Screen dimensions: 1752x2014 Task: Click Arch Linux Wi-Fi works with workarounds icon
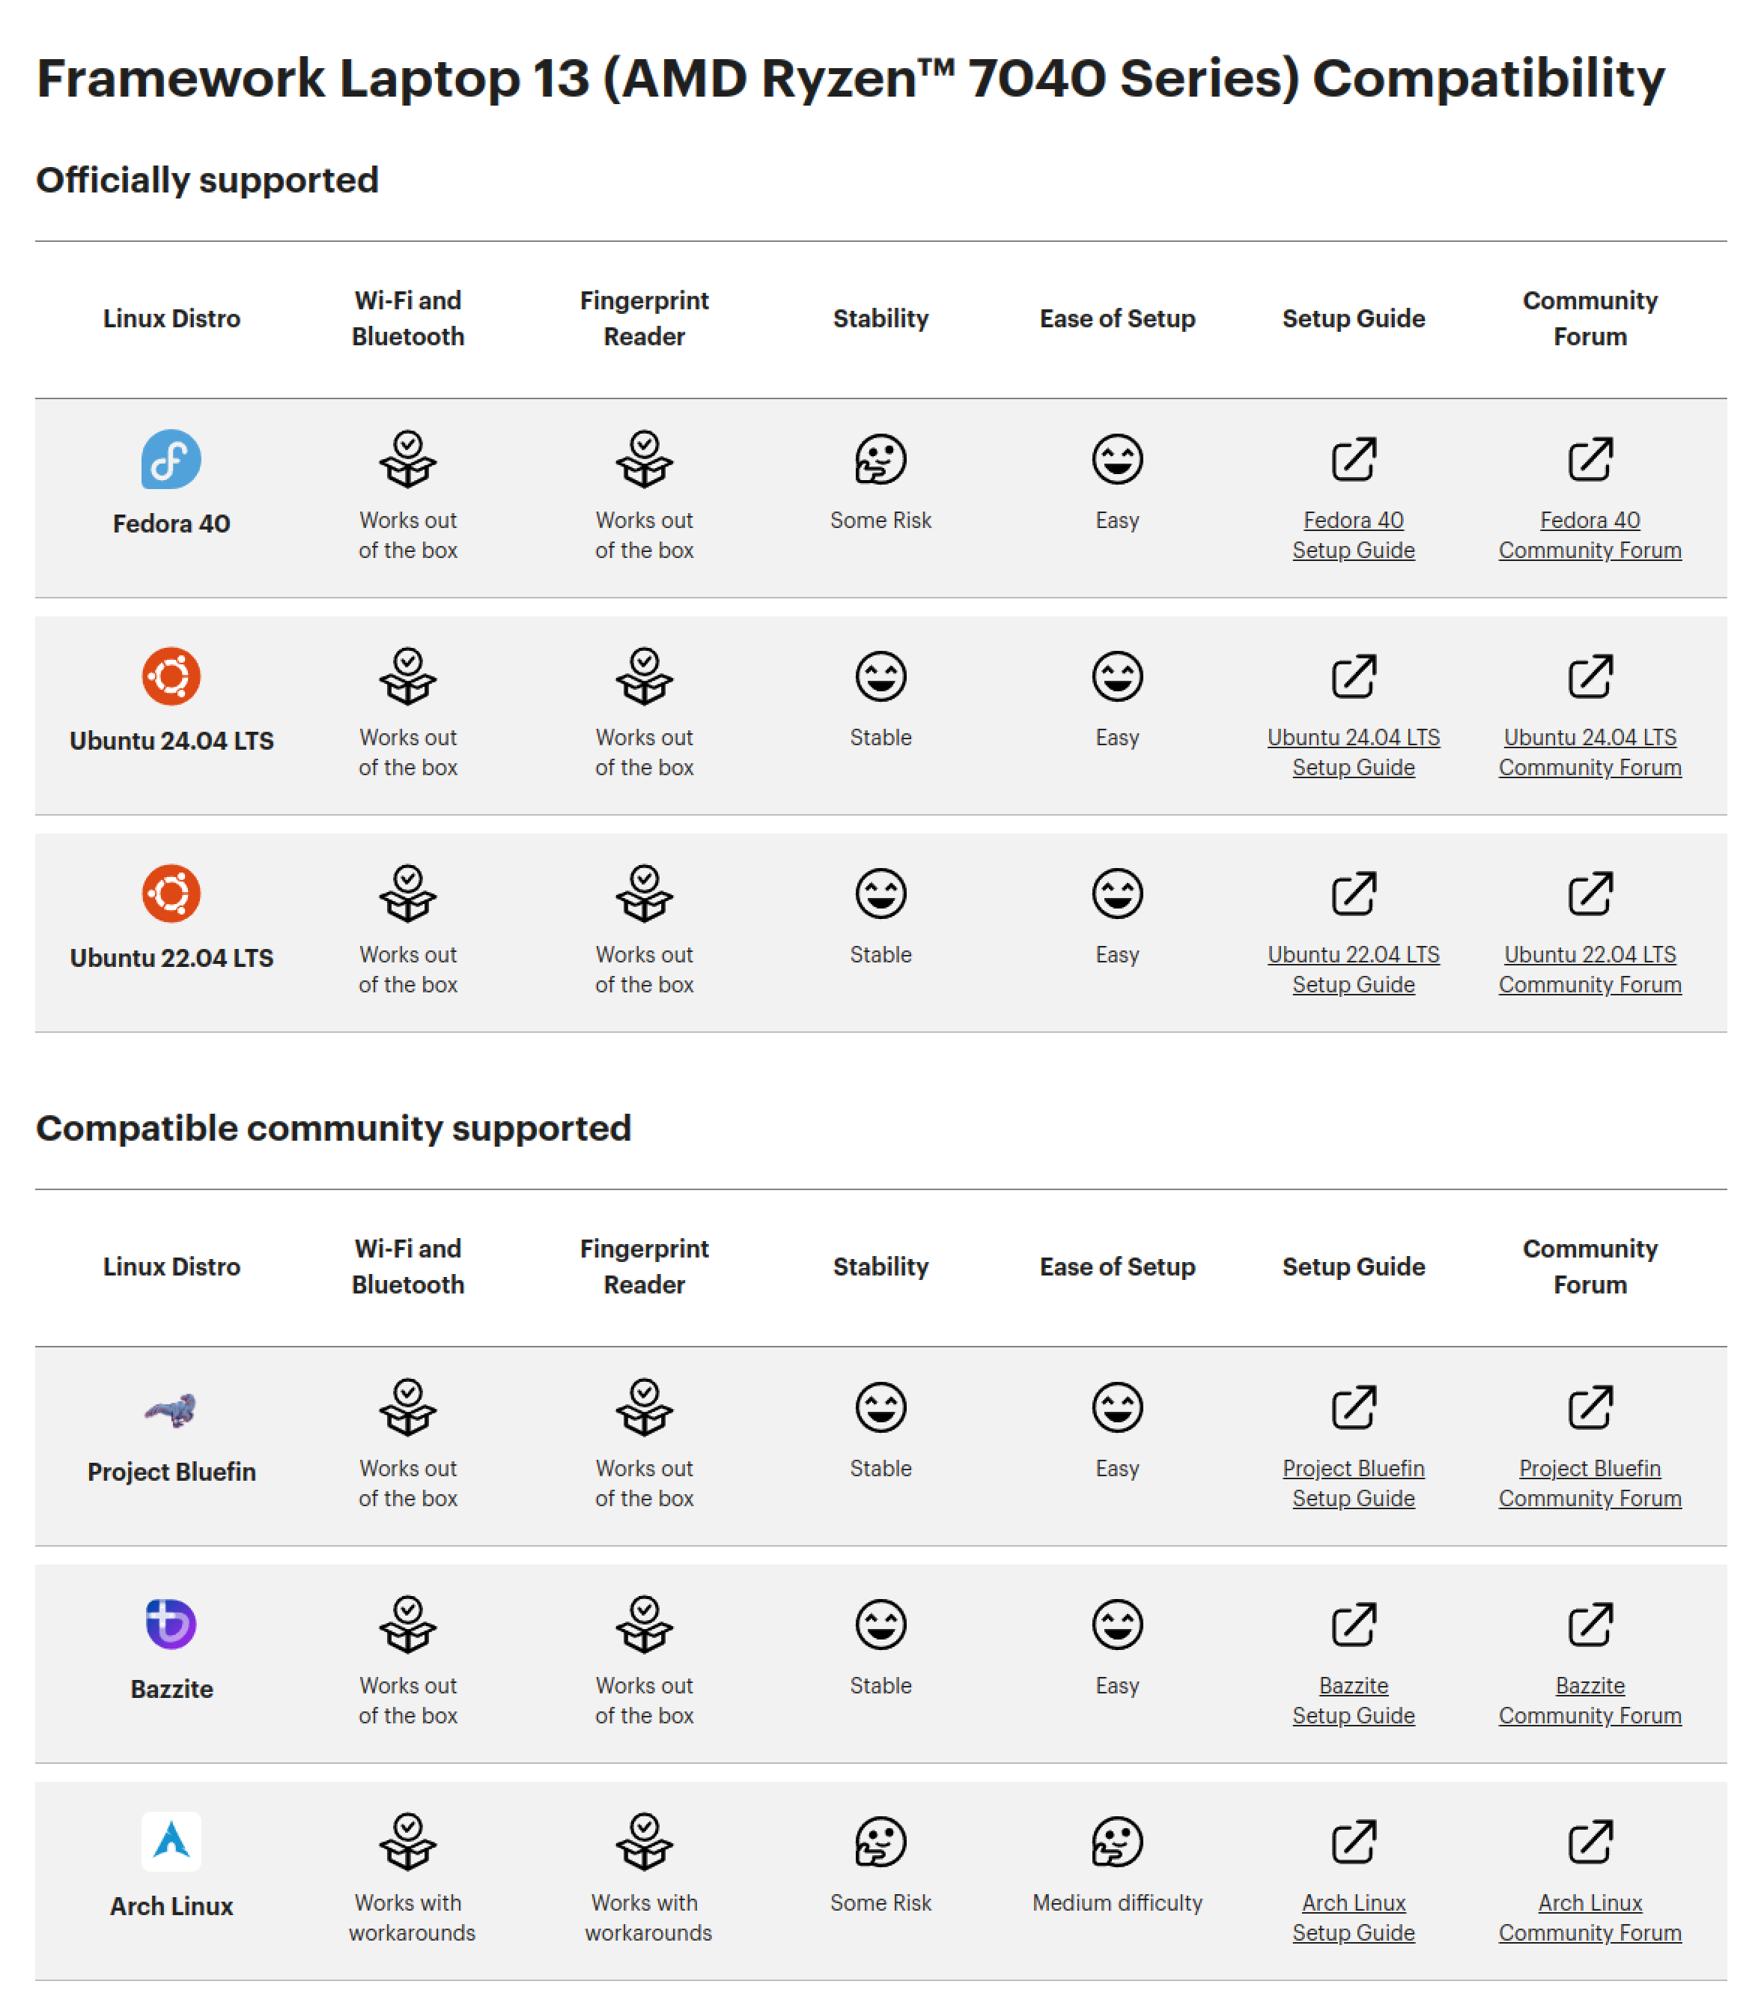click(408, 1841)
